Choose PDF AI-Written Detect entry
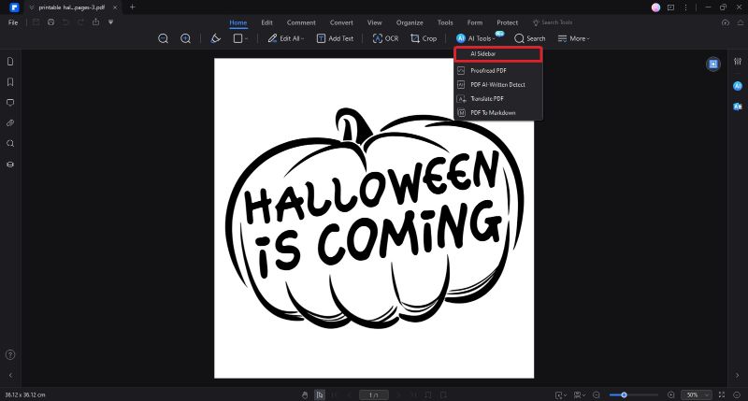The width and height of the screenshot is (748, 401). [x=498, y=84]
